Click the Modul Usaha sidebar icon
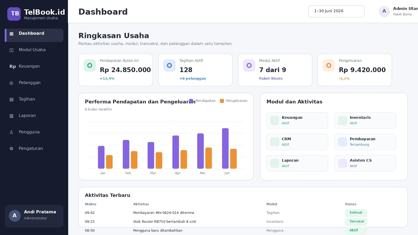Viewport: 418px width, 235px height. [11, 50]
